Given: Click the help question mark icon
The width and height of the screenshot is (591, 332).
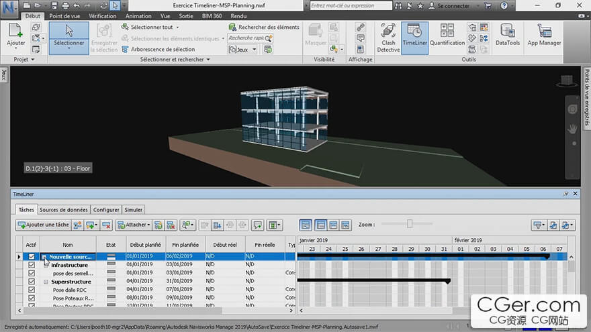Looking at the screenshot, I should tap(504, 5).
